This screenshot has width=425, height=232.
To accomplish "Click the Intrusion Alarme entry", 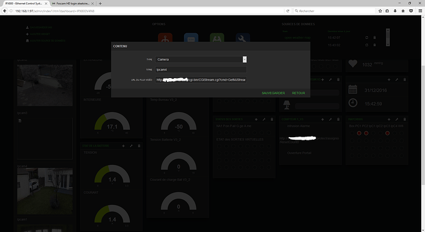I will 298,126.
